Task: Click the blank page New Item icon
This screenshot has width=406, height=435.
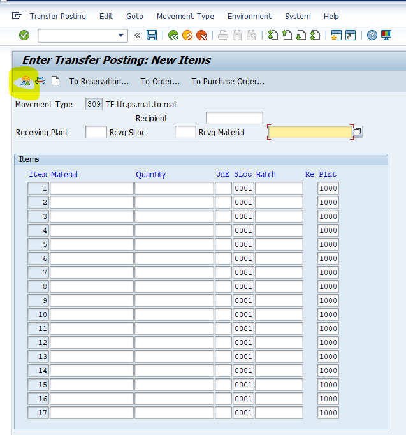Action: [55, 81]
